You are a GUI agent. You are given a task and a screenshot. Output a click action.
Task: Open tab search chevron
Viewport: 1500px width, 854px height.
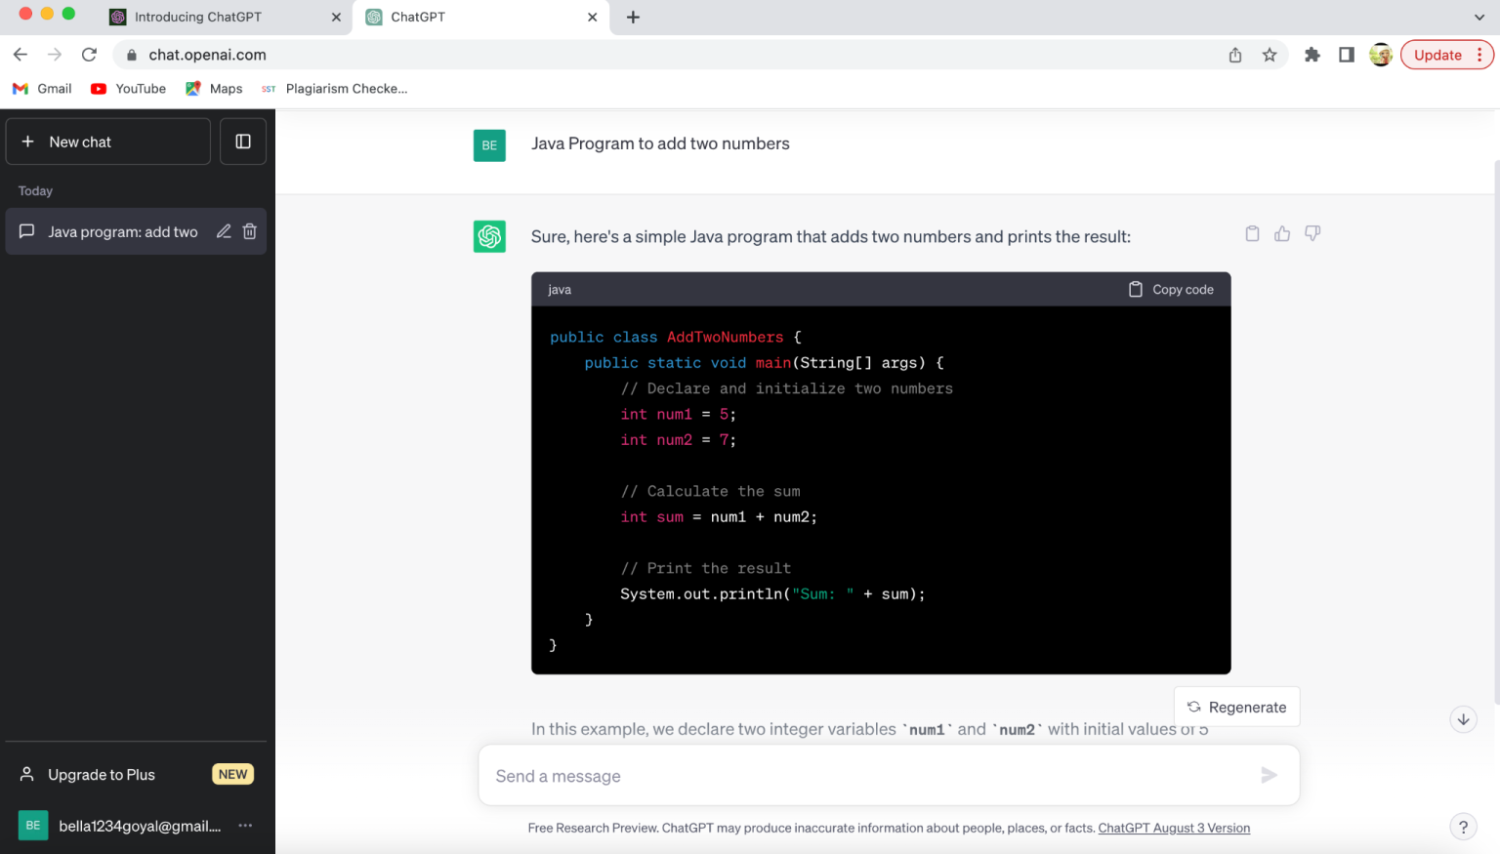click(1479, 17)
